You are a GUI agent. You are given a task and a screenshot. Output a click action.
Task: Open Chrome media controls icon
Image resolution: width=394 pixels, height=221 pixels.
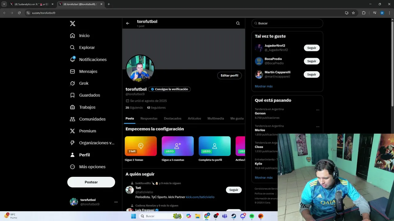(x=375, y=13)
